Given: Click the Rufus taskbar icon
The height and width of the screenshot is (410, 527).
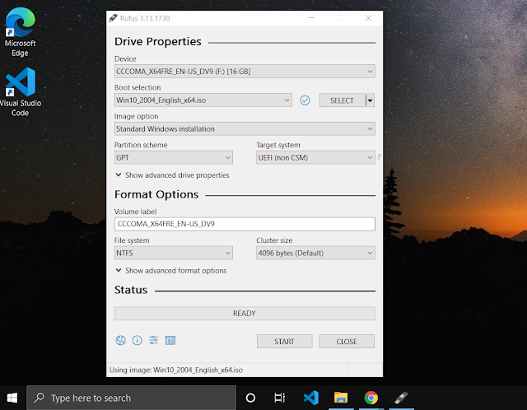Looking at the screenshot, I should click(401, 398).
